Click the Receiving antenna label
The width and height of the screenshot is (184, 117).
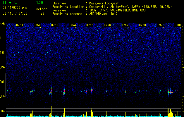[x=67, y=14]
